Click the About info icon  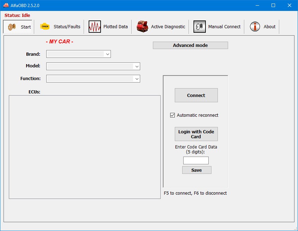coord(255,26)
